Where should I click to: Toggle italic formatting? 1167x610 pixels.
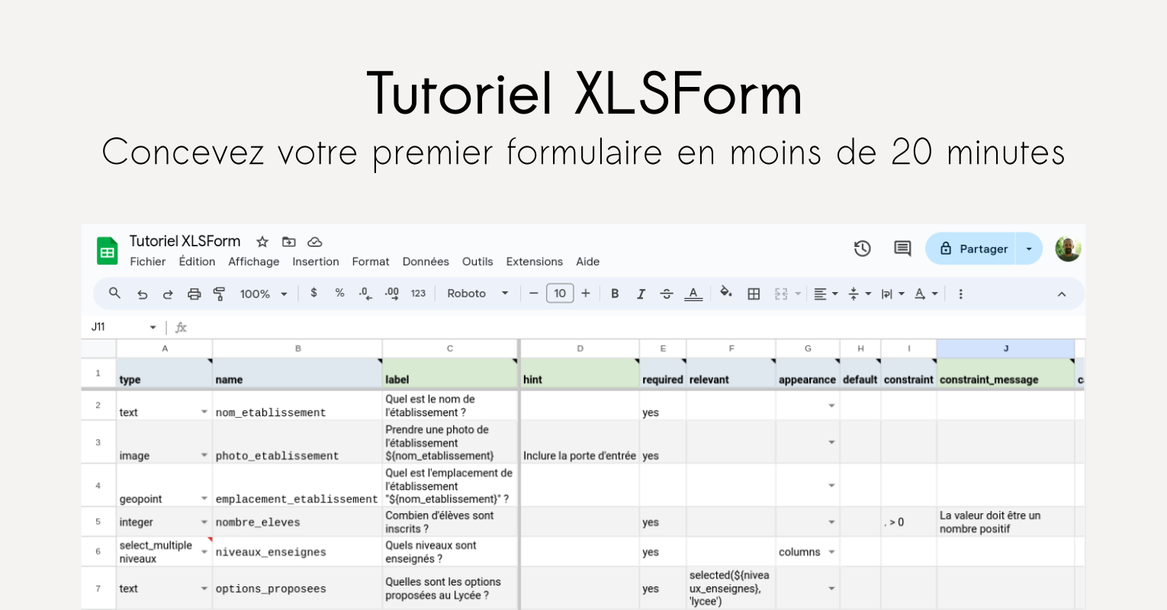click(x=641, y=294)
